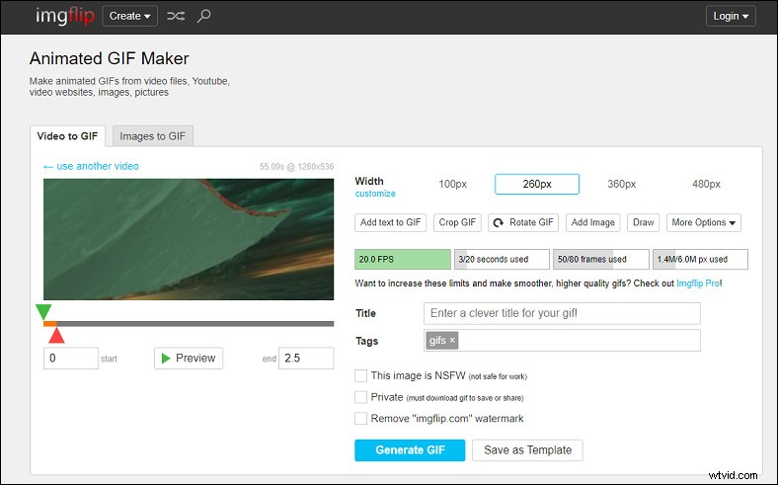Enable the Private checkbox
This screenshot has height=485, width=778.
pos(360,397)
